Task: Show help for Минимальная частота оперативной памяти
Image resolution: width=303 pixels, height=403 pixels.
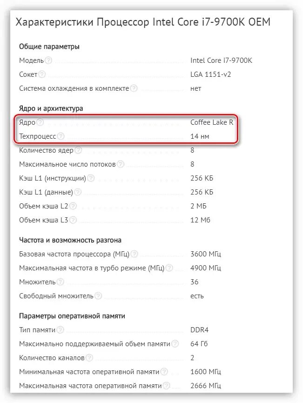Action: point(164,372)
